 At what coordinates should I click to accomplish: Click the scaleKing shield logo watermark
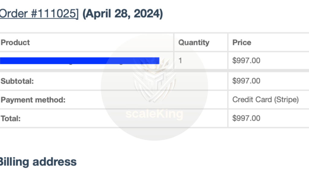point(154,80)
